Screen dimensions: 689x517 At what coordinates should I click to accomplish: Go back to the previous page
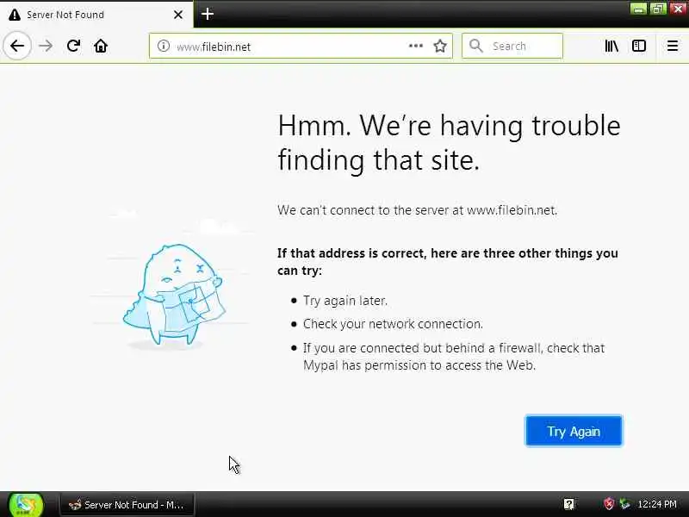coord(17,46)
